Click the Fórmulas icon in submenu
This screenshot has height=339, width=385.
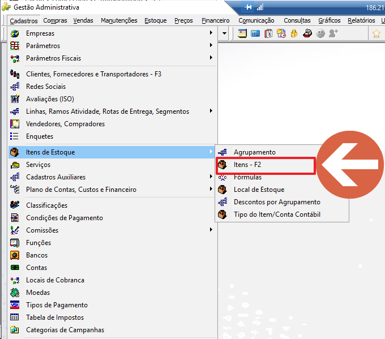click(x=223, y=177)
